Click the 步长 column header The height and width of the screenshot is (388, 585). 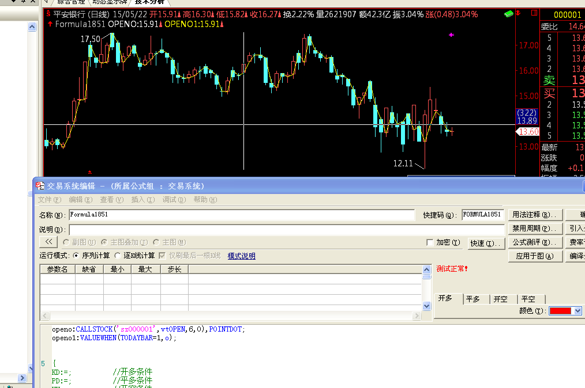click(x=174, y=269)
